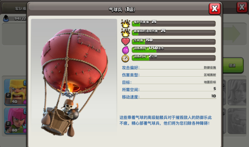Click the 攻击偏好 favorite target row
This screenshot has height=147, width=249.
pyautogui.click(x=169, y=68)
